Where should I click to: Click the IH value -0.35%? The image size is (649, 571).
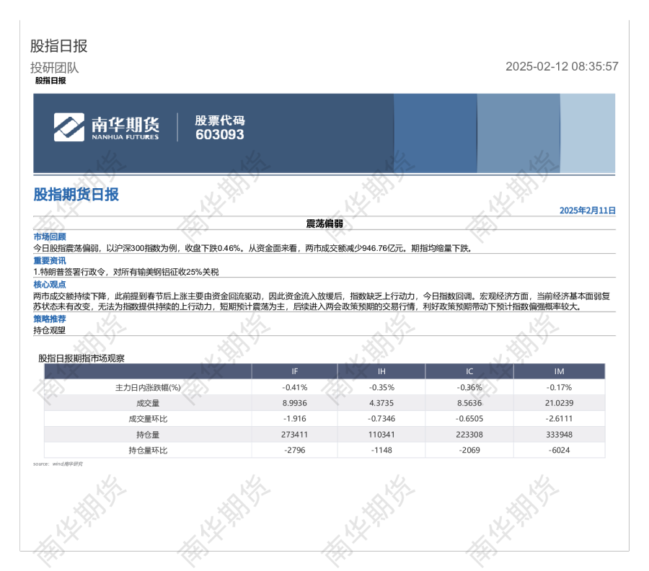click(381, 387)
